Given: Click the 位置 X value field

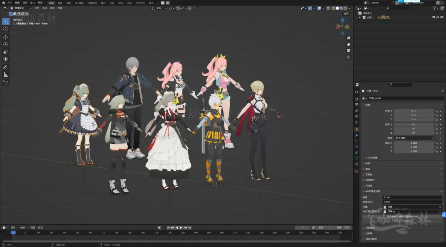Looking at the screenshot, I should pyautogui.click(x=414, y=111).
